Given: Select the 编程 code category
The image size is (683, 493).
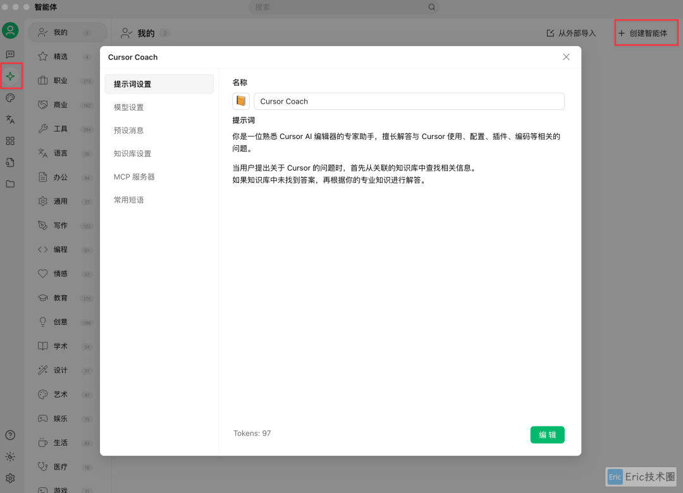Looking at the screenshot, I should point(68,250).
